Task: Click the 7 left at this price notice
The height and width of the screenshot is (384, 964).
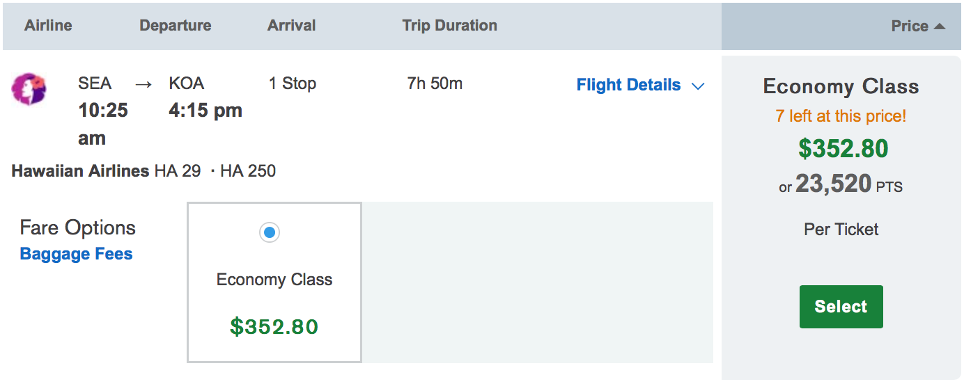Action: click(841, 115)
